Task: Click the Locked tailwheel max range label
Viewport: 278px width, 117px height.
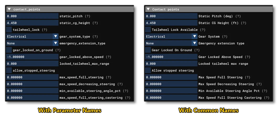Action: pyautogui.click(x=223, y=64)
